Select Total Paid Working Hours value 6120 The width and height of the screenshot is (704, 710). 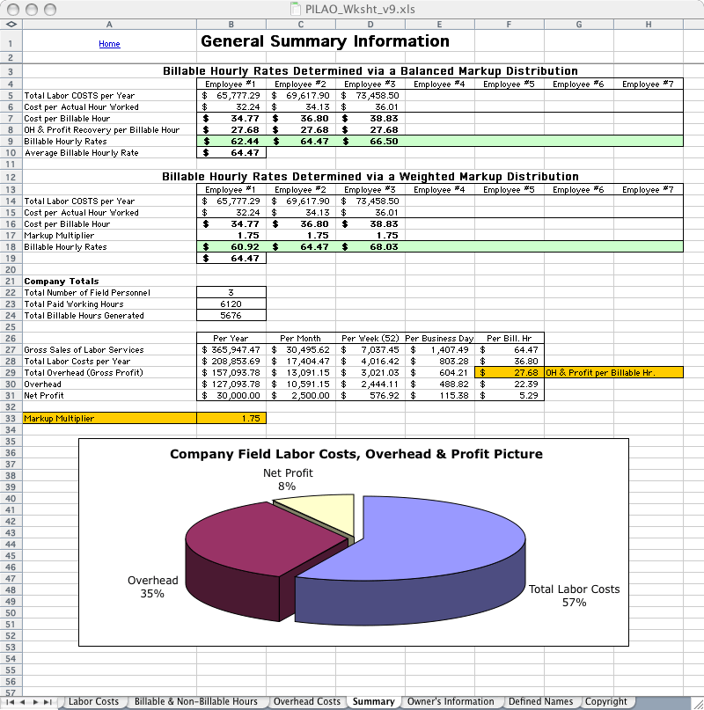pos(231,304)
